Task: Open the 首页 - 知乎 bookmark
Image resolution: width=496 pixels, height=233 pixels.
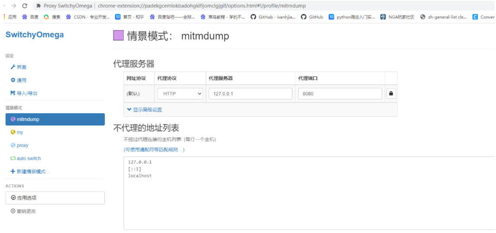Action: (130, 17)
